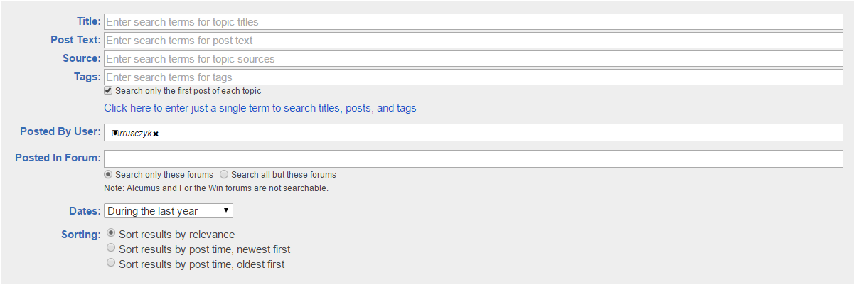854x285 pixels.
Task: Click the single term search link
Action: coord(260,108)
